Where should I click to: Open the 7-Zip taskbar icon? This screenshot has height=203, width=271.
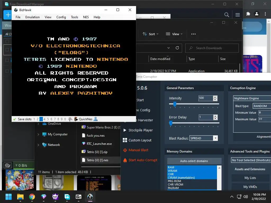point(79,197)
